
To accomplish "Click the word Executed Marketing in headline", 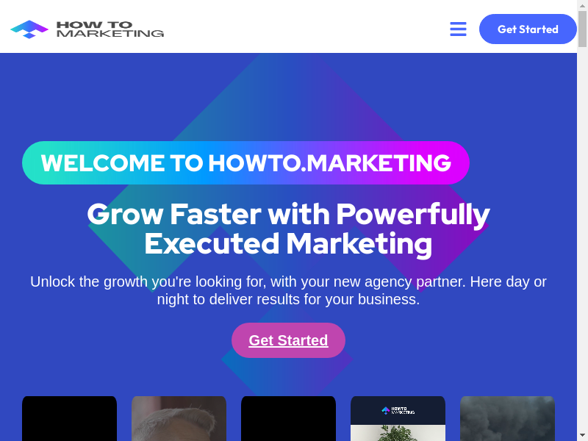I will 288,244.
